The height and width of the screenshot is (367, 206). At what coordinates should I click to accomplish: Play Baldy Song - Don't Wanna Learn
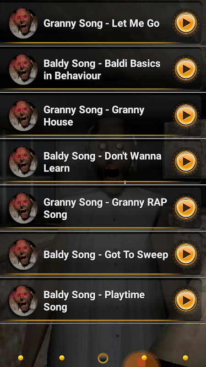coord(186,161)
